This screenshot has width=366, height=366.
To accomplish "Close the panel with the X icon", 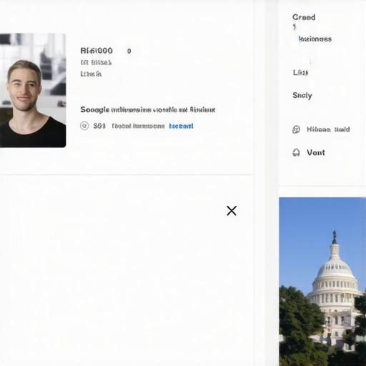I will click(232, 211).
